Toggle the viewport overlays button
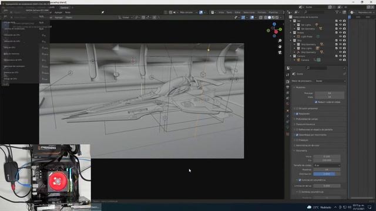This screenshot has height=211, width=376. tap(252, 18)
